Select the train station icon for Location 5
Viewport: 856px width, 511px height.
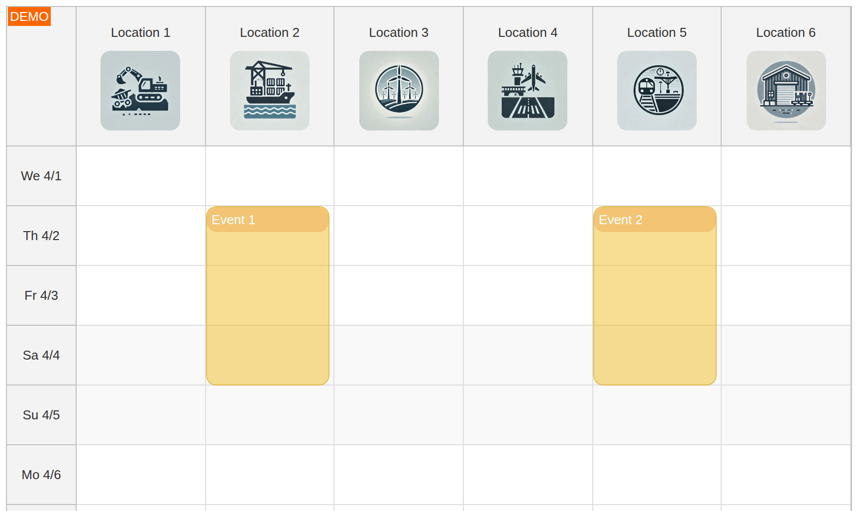(x=656, y=91)
